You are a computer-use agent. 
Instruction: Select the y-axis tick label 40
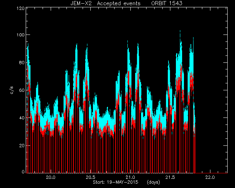[x=22, y=118]
